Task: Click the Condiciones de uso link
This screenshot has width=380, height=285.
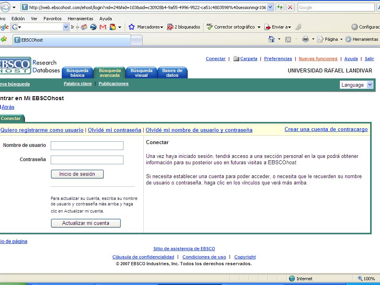Action: point(204,257)
